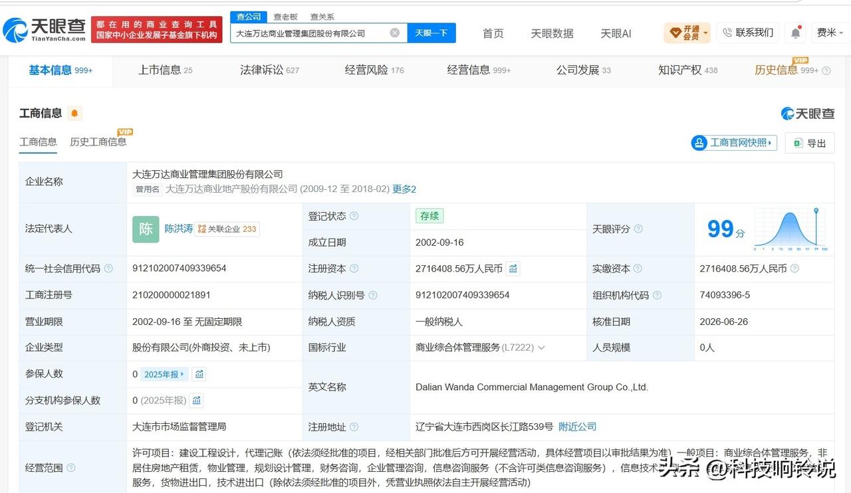Viewport: 851px width, 493px height.
Task: Switch to 经营风险 tab
Action: [374, 70]
